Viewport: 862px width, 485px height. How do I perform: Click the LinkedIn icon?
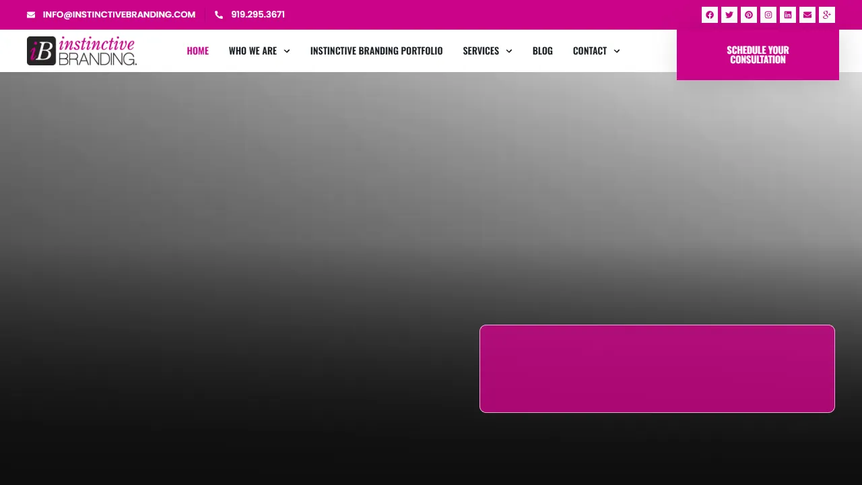[x=787, y=14]
